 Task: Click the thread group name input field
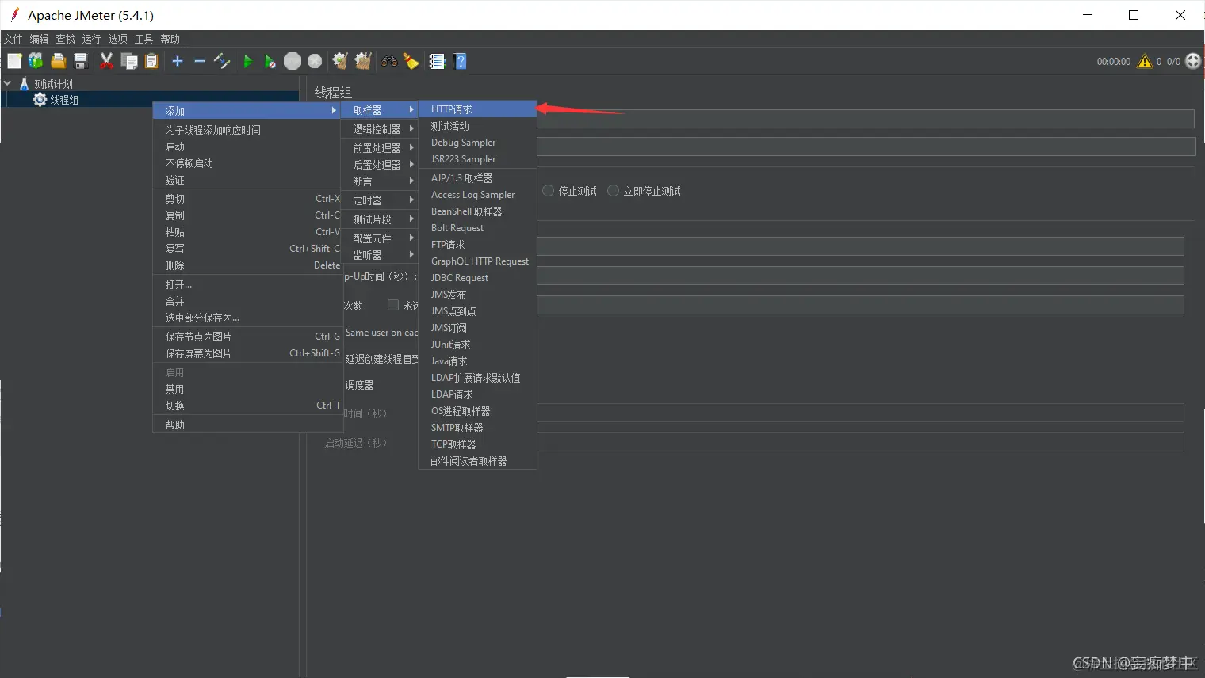[865, 119]
